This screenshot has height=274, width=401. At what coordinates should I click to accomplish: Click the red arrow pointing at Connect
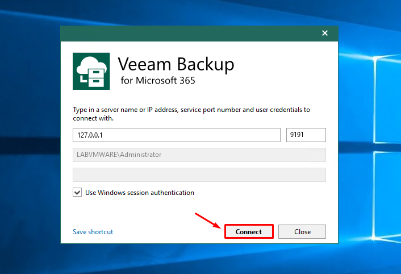click(x=208, y=221)
